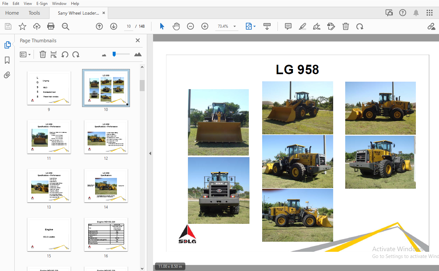439x271 pixels.
Task: Switch to the Tools tab
Action: coord(34,13)
